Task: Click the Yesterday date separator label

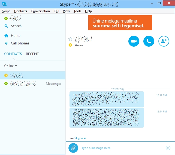Action: [x=118, y=89]
